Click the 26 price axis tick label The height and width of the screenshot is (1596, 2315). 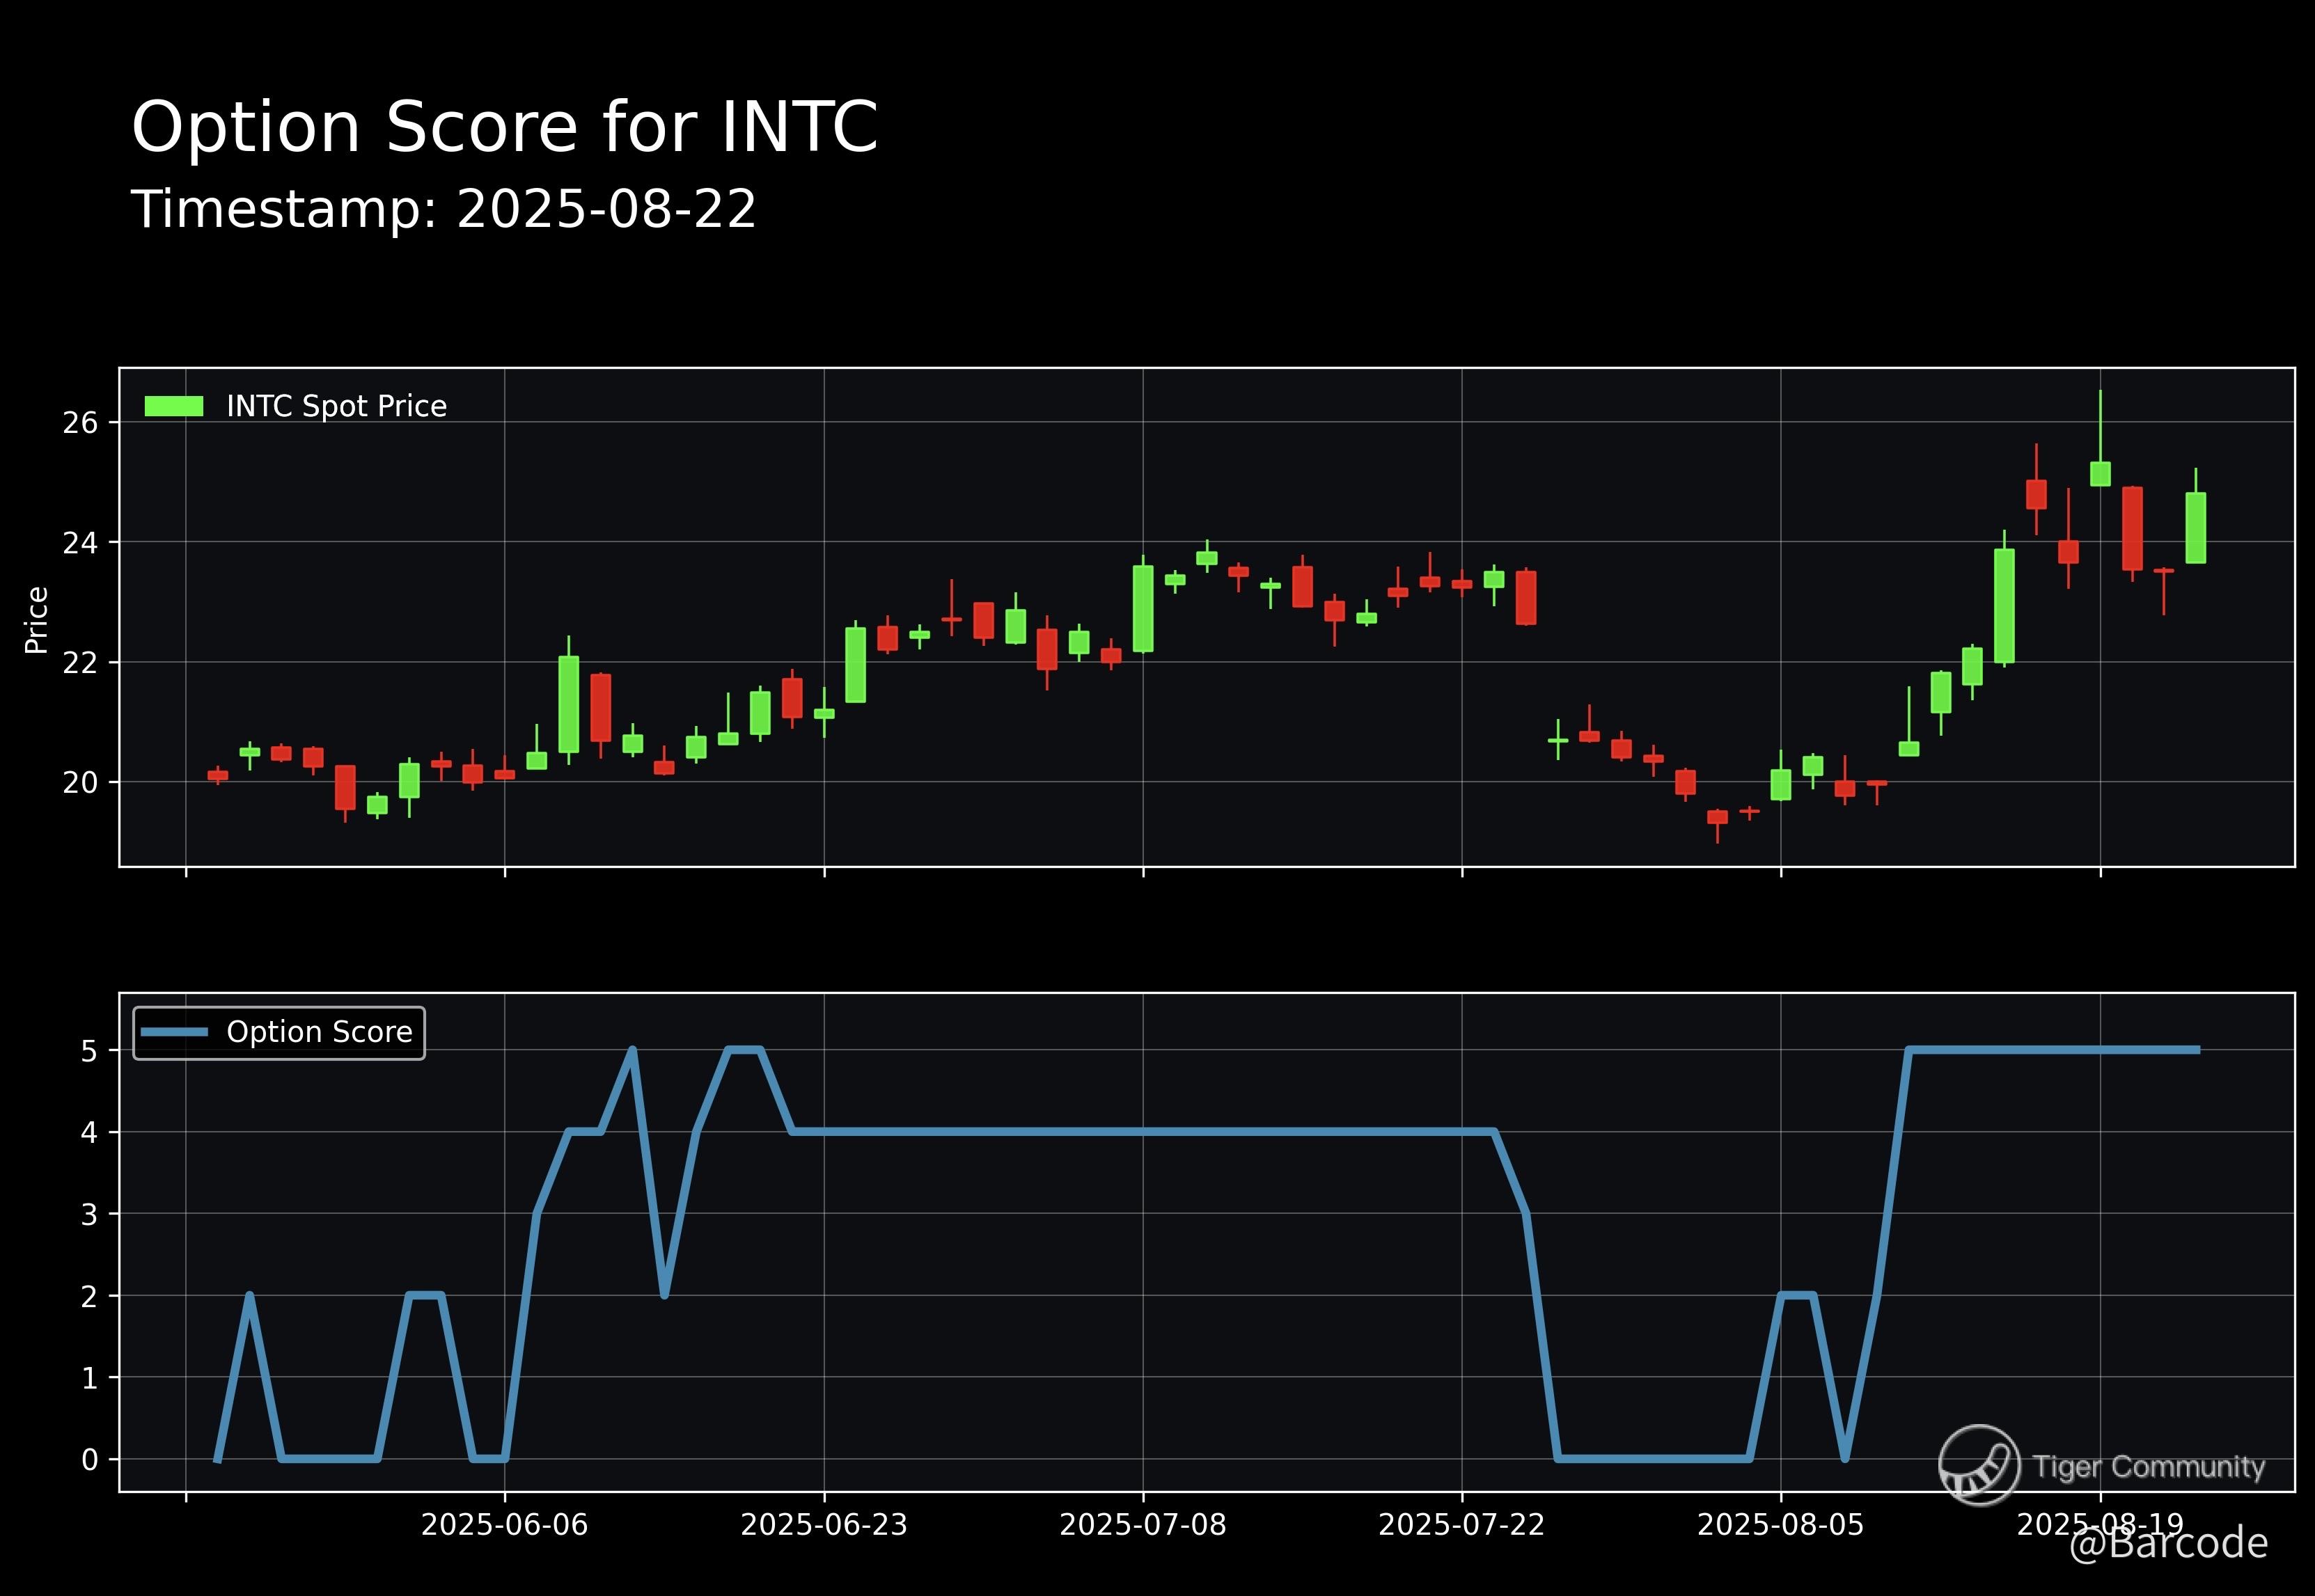pos(80,423)
